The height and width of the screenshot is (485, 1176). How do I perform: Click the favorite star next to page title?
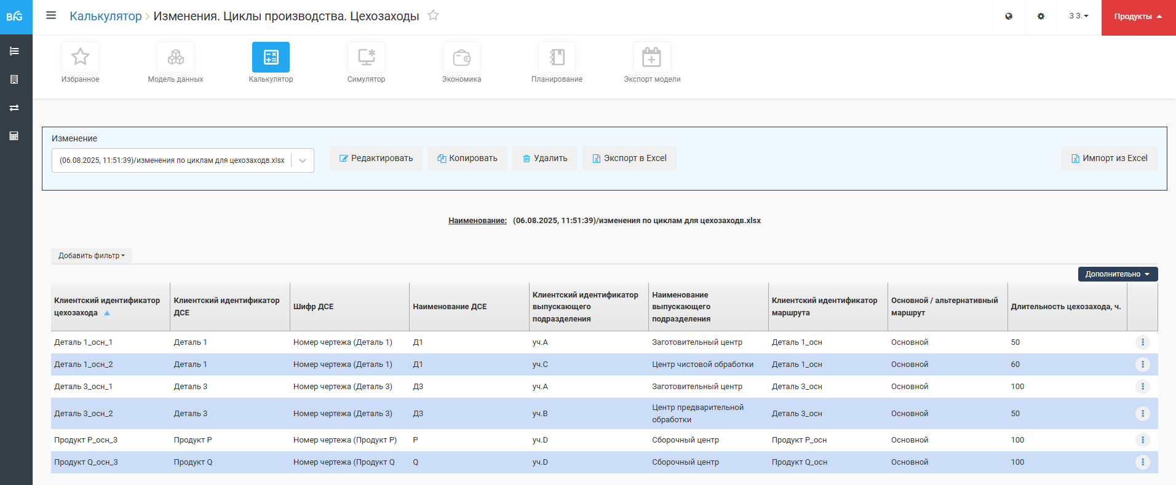[433, 15]
